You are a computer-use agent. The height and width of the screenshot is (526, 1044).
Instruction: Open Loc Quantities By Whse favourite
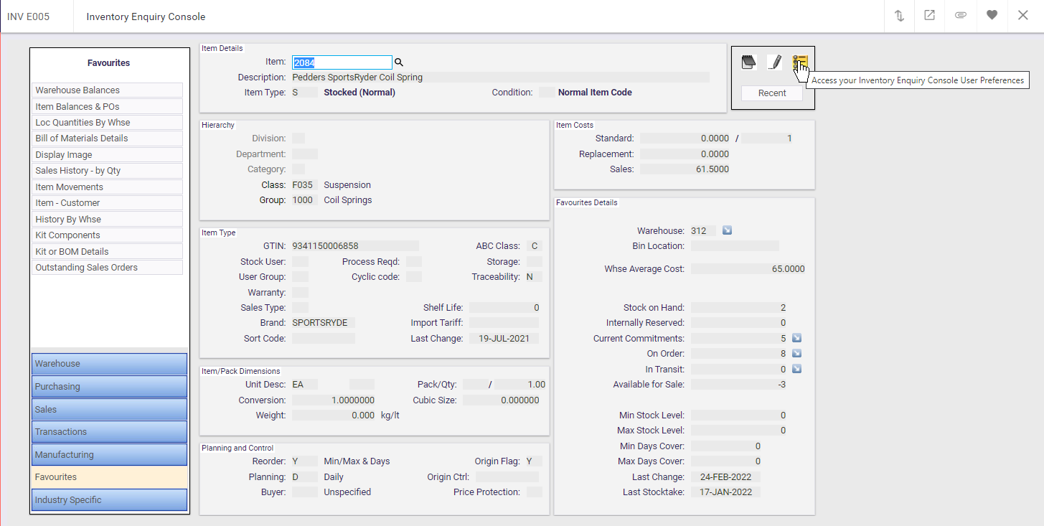[108, 122]
